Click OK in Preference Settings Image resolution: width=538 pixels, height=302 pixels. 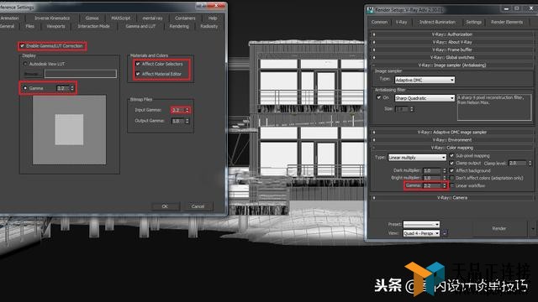point(165,206)
